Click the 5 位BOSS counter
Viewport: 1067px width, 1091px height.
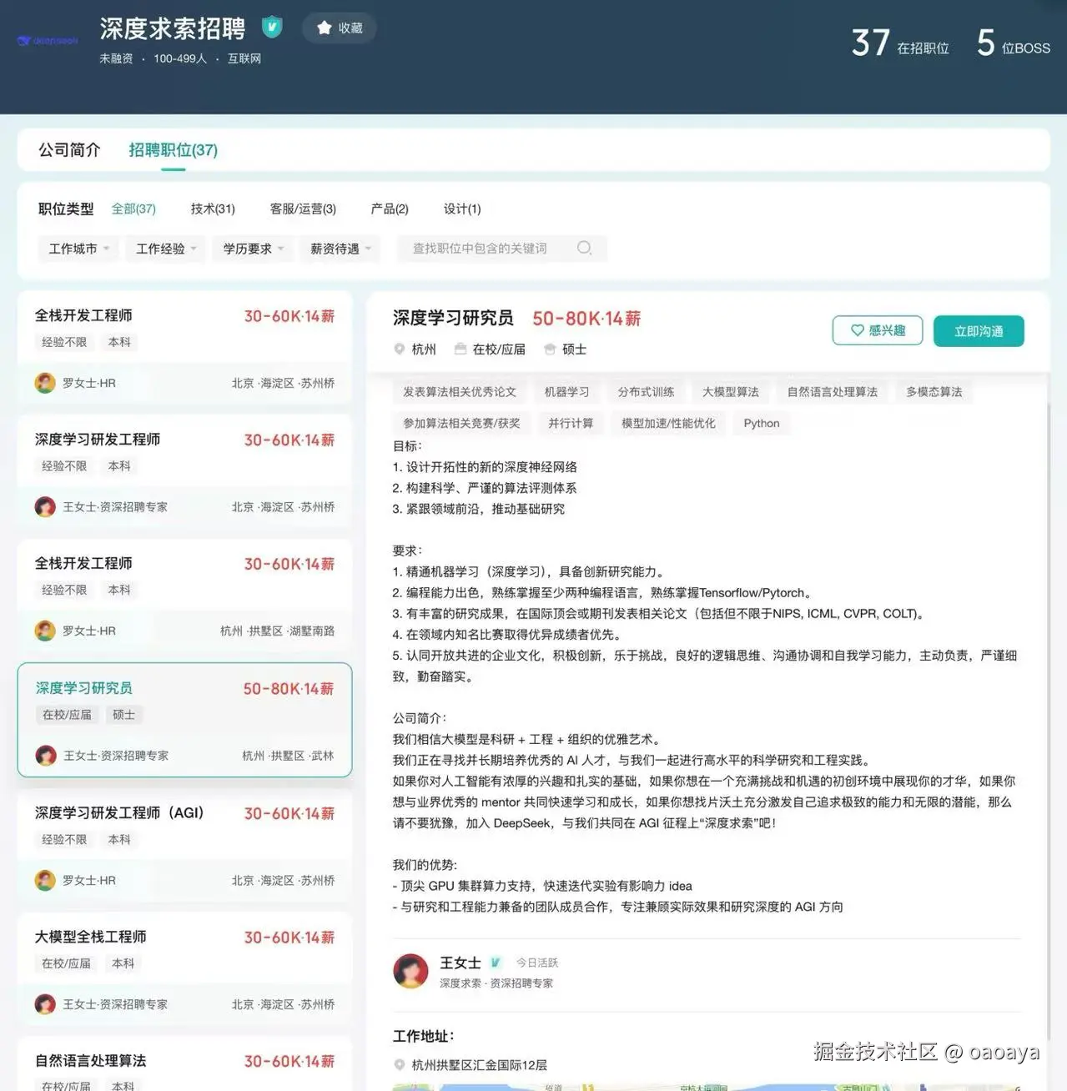click(1014, 43)
